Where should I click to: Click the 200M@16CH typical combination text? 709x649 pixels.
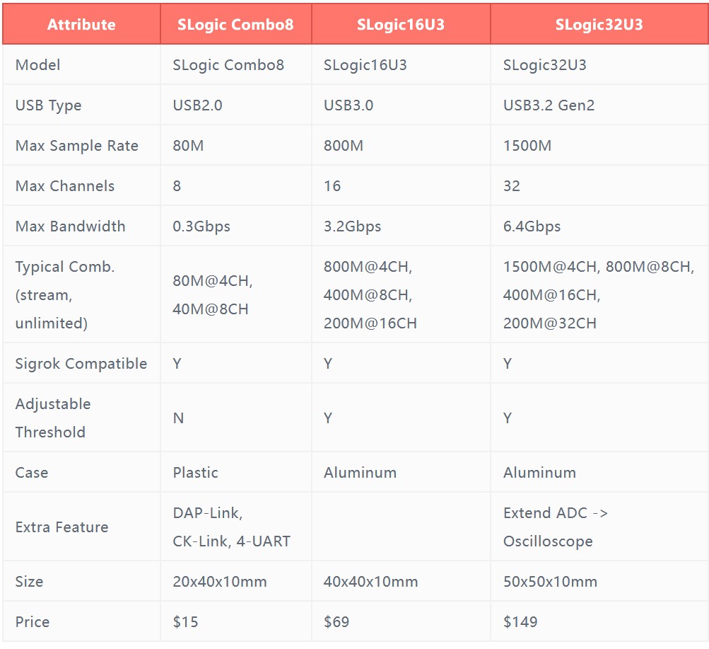point(370,323)
